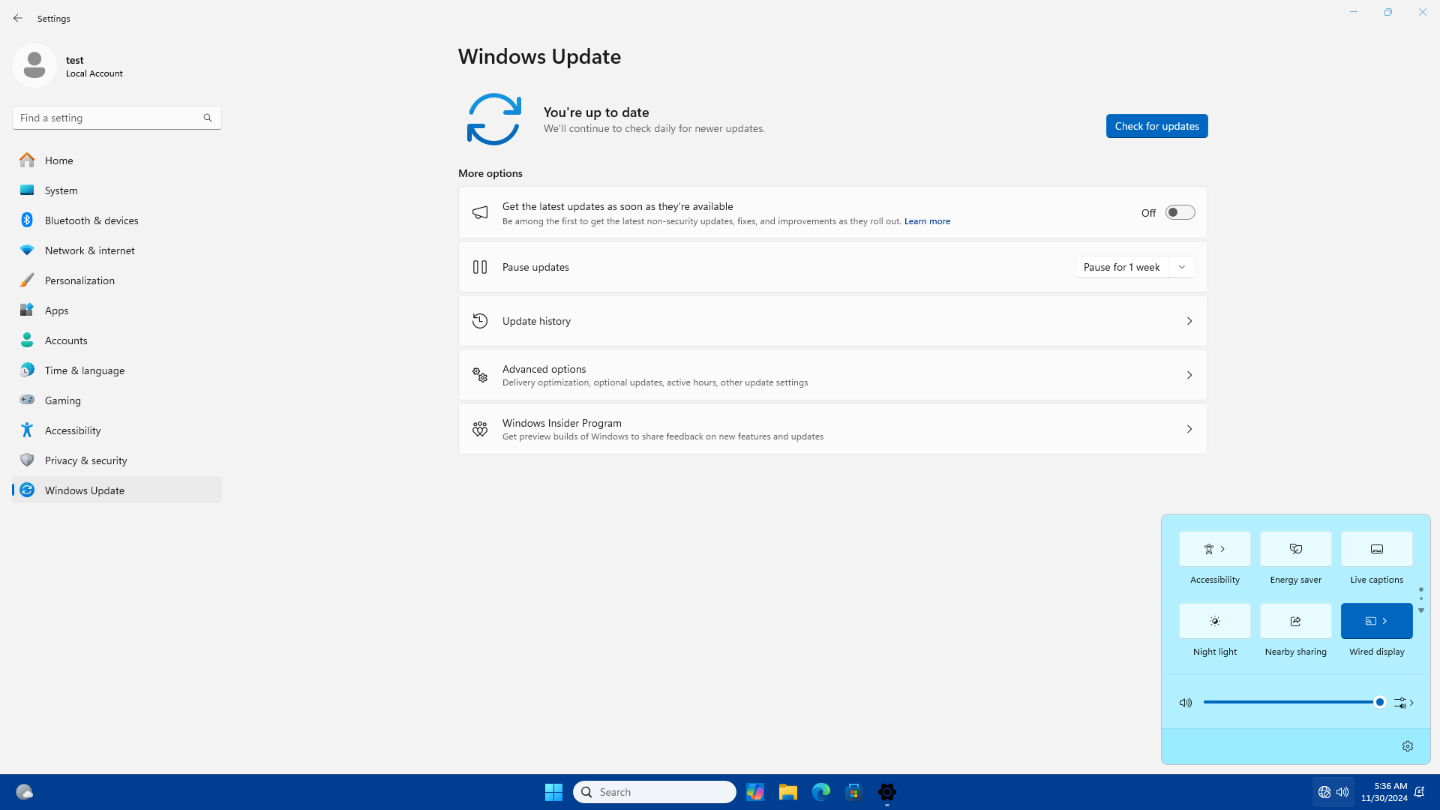The height and width of the screenshot is (810, 1440).
Task: Click the Settings back arrow
Action: point(18,18)
